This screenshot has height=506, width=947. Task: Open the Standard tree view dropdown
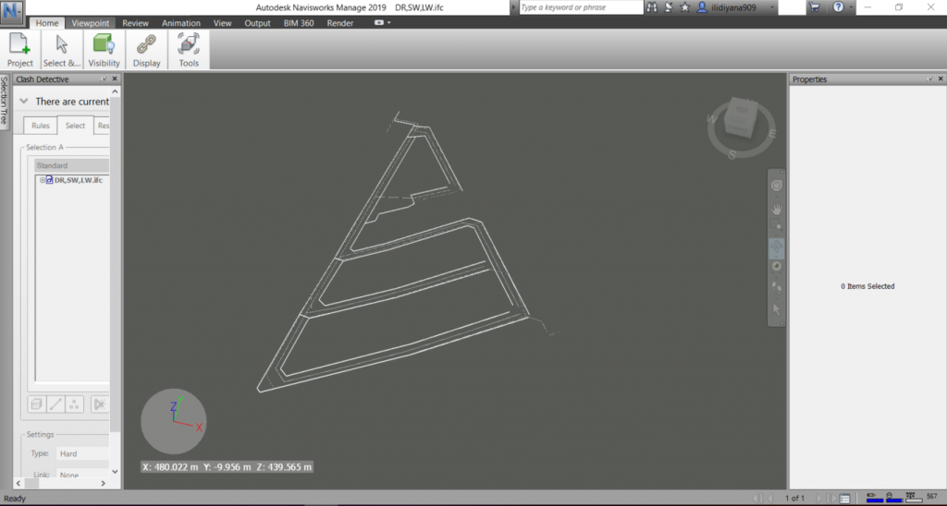[x=72, y=165]
